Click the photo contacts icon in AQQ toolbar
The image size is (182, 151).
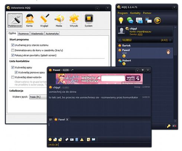pos(139,20)
